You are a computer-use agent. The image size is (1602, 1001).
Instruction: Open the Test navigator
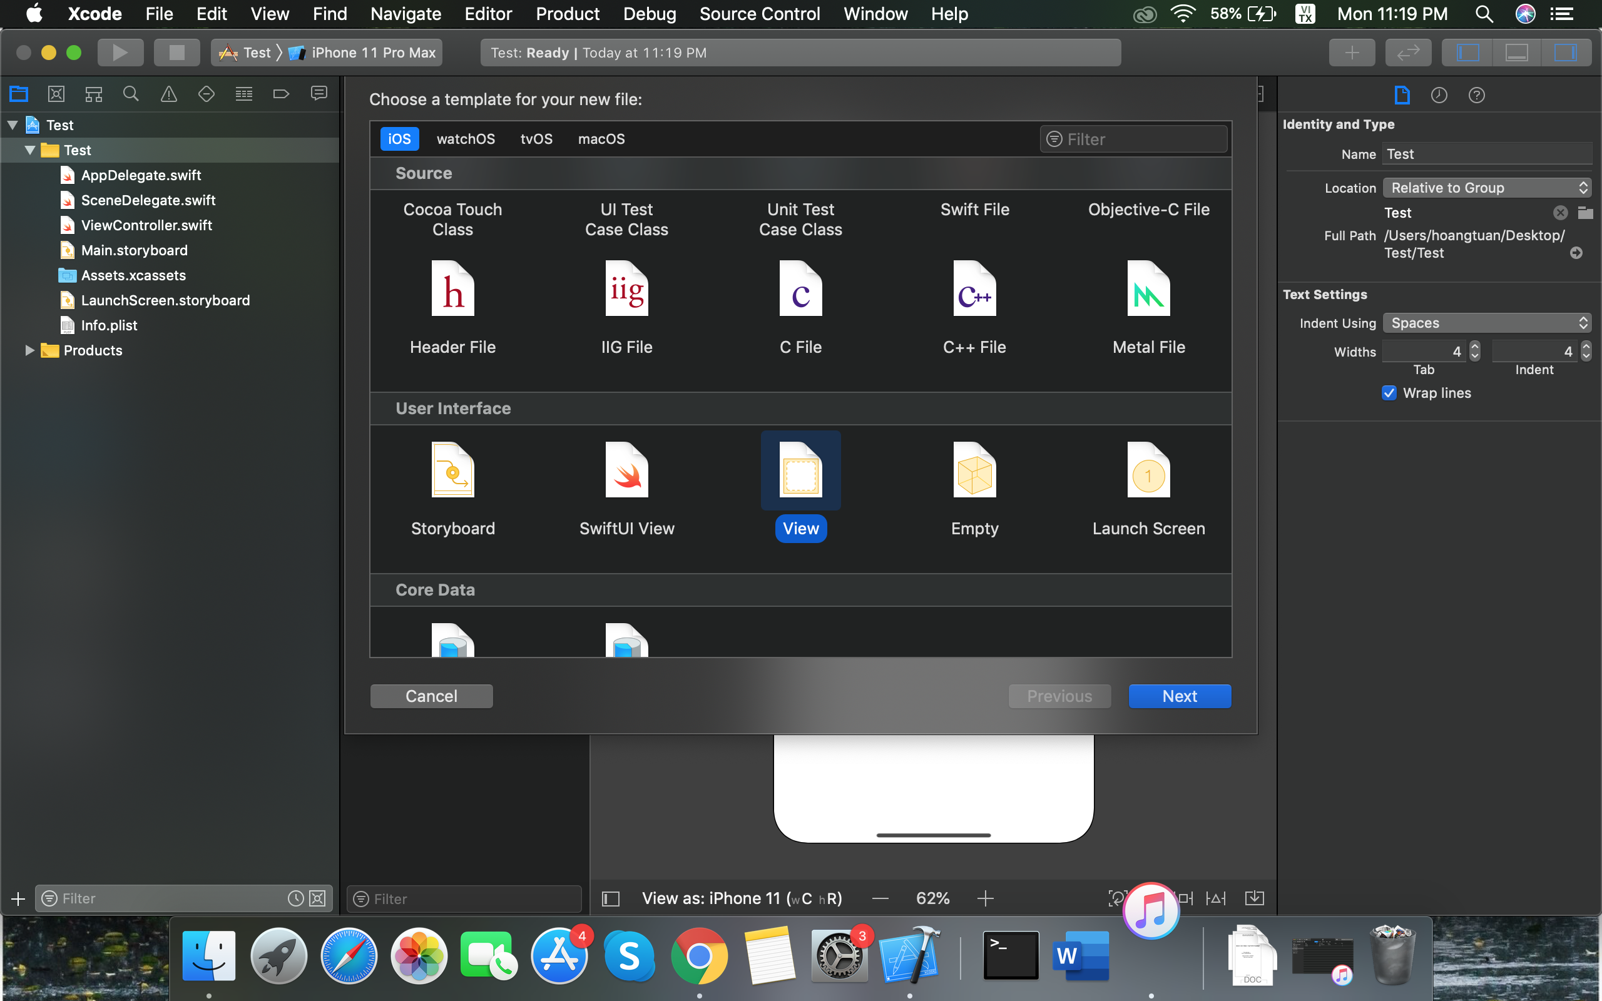tap(206, 94)
